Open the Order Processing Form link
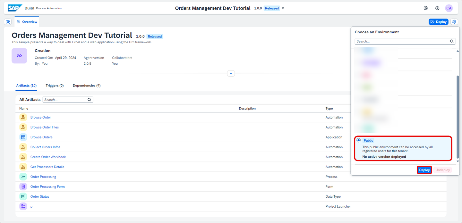Image resolution: width=462 pixels, height=223 pixels. coord(47,187)
